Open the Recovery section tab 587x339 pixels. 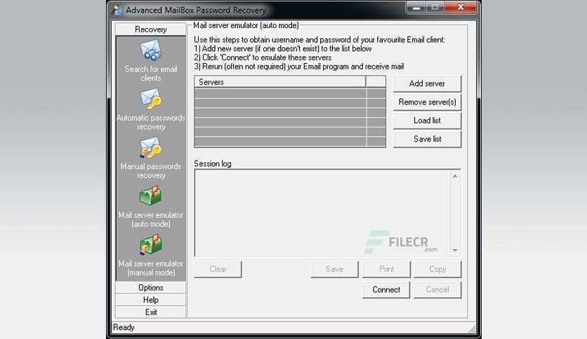pos(150,29)
